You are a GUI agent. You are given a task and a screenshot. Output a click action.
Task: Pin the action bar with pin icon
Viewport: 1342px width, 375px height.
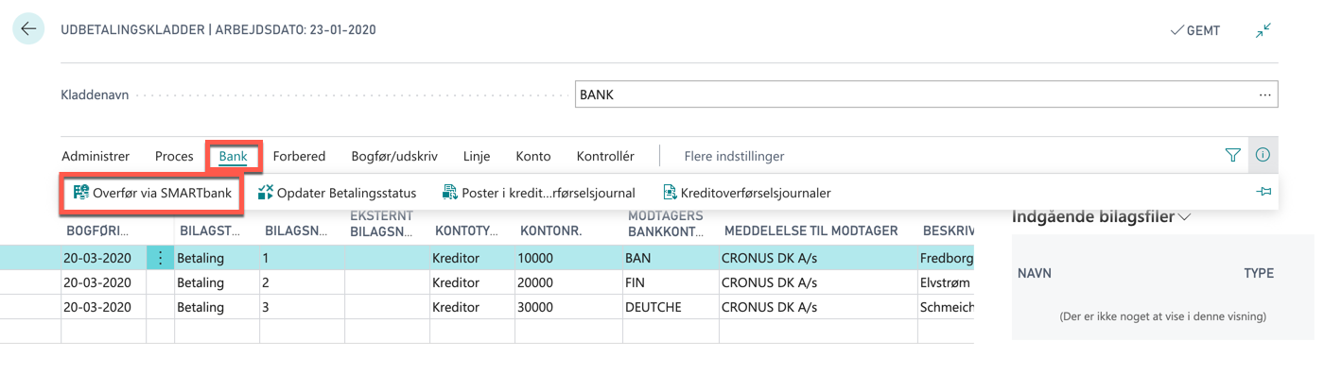tap(1264, 193)
